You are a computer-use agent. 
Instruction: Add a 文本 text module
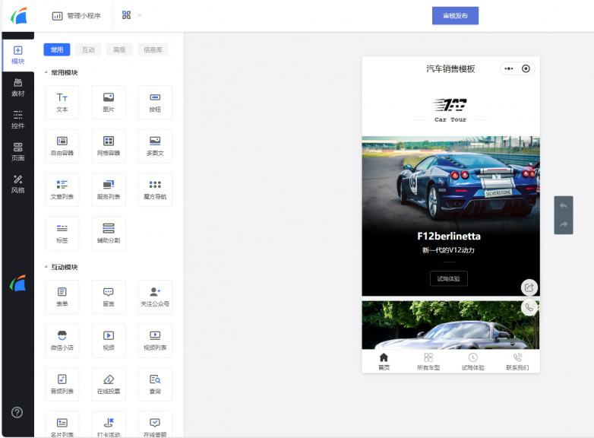pyautogui.click(x=62, y=103)
